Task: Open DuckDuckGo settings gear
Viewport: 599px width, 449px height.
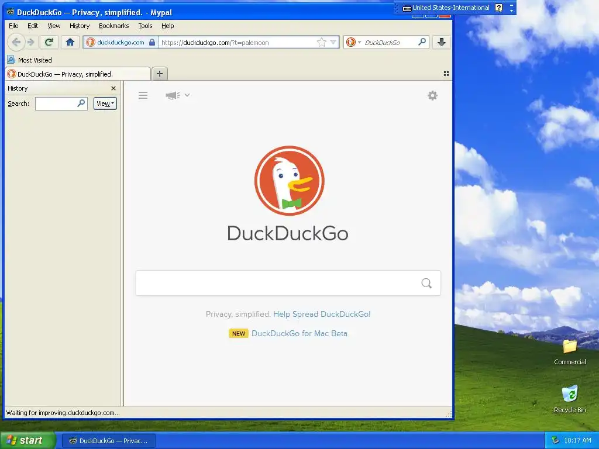Action: (432, 95)
